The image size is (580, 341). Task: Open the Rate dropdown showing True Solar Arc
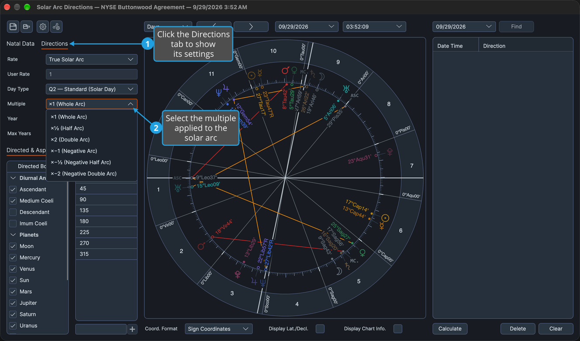point(92,59)
